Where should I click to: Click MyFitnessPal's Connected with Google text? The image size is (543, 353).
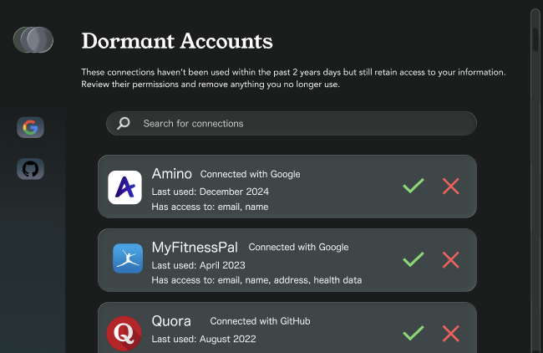click(x=298, y=248)
